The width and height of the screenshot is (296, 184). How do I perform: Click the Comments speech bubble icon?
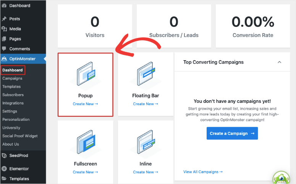tap(4, 49)
